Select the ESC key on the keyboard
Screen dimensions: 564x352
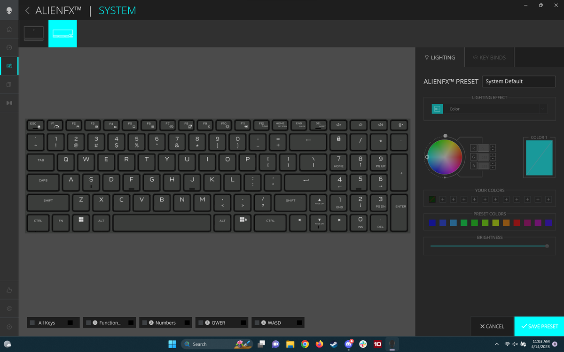[x=35, y=125]
